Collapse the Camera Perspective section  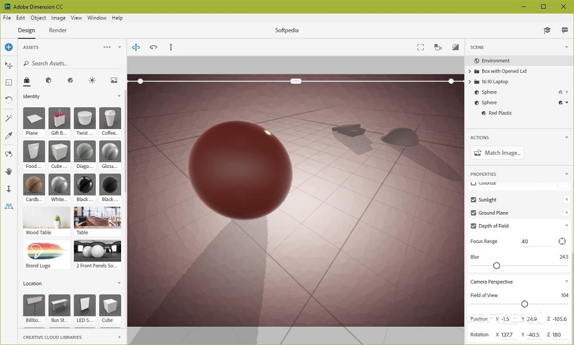(x=567, y=281)
